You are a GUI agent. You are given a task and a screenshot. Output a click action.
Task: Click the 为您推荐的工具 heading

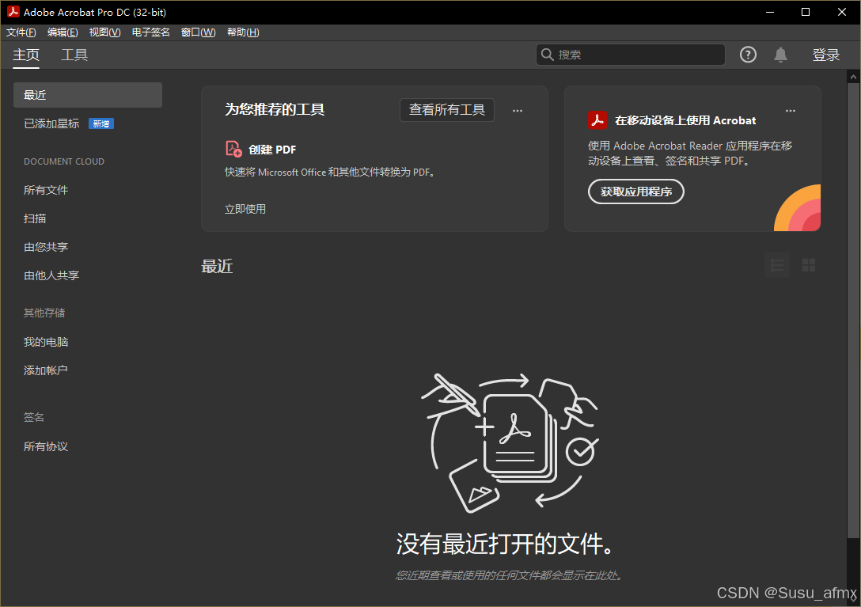click(275, 109)
